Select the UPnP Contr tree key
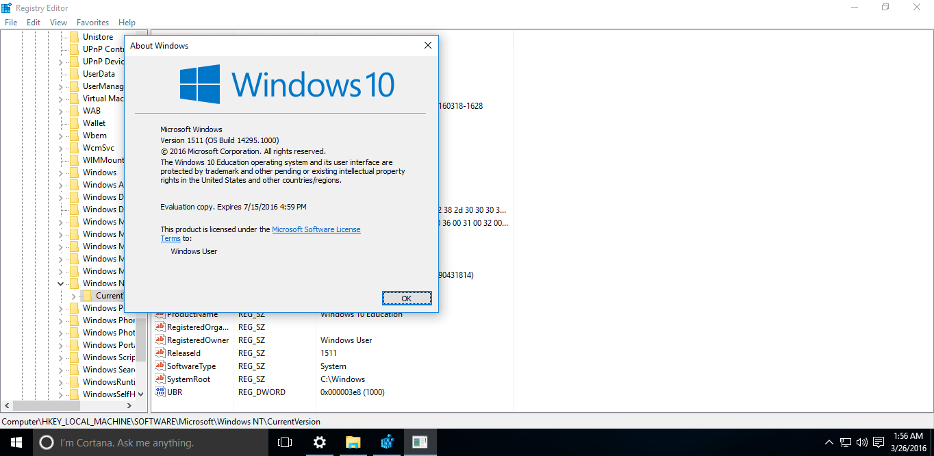 click(103, 49)
